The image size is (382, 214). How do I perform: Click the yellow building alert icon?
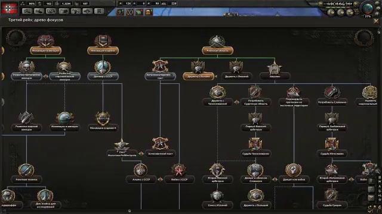(149, 12)
